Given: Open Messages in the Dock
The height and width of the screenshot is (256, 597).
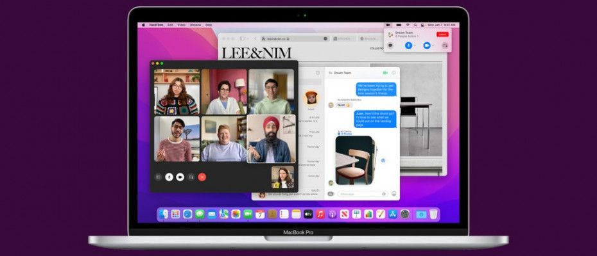Looking at the screenshot, I should click(x=200, y=214).
